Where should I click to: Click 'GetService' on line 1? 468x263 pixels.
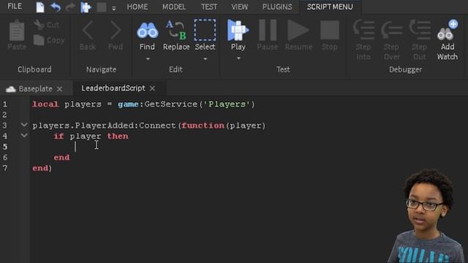coord(171,104)
